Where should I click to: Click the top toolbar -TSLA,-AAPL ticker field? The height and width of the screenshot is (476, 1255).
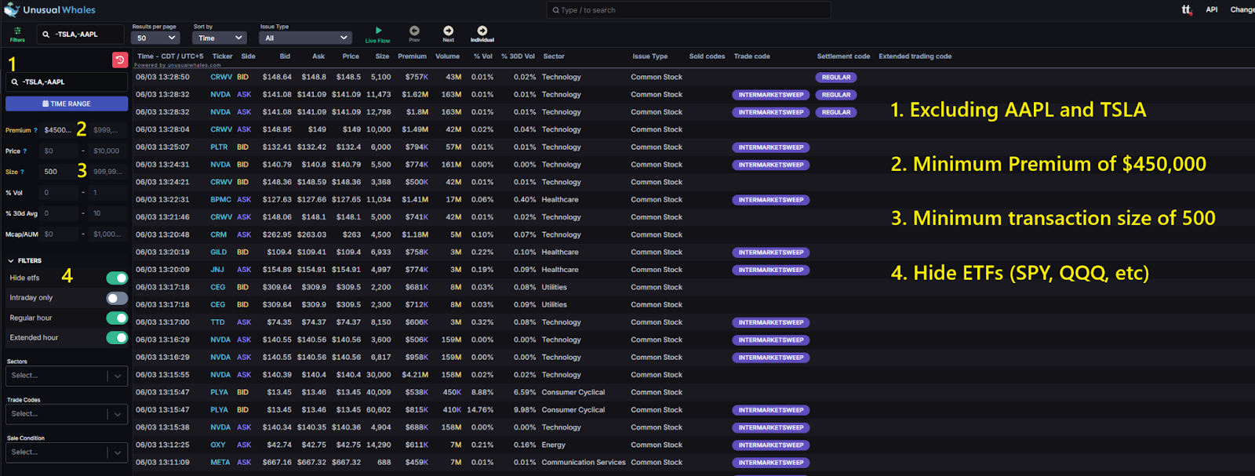(x=80, y=35)
